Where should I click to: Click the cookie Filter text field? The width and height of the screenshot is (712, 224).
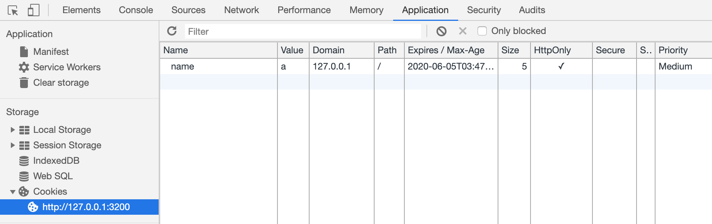(x=303, y=31)
